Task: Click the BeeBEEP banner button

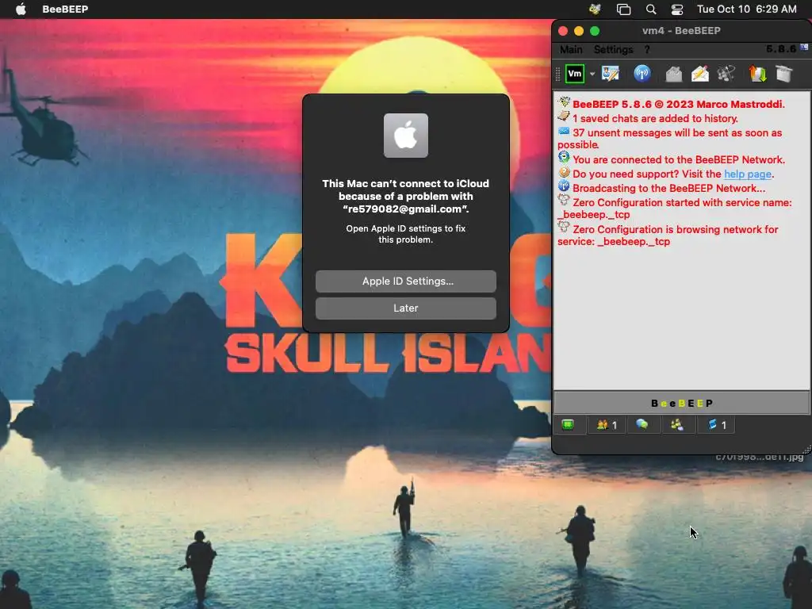Action: point(681,403)
